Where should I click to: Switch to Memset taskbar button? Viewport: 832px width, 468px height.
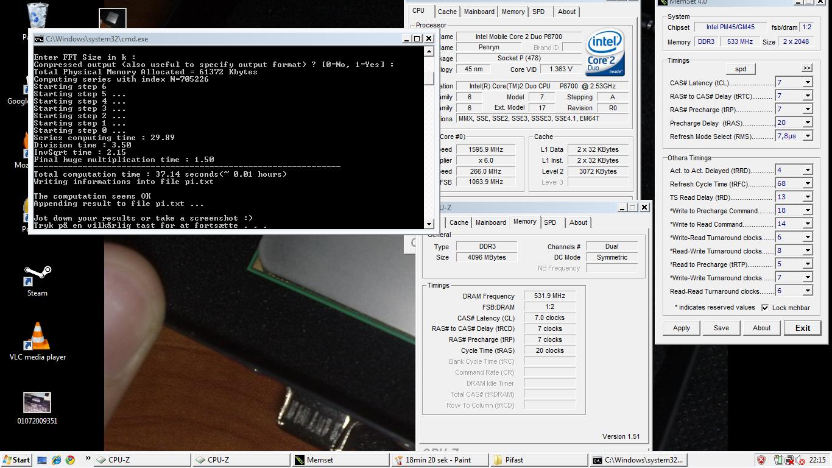coord(340,460)
